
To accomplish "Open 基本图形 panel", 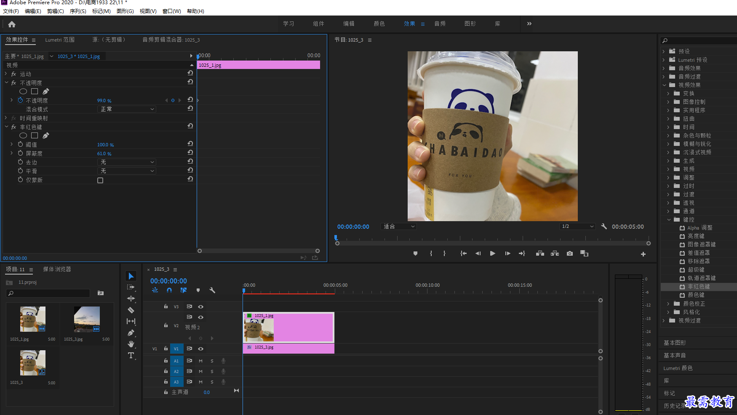I will pyautogui.click(x=675, y=343).
